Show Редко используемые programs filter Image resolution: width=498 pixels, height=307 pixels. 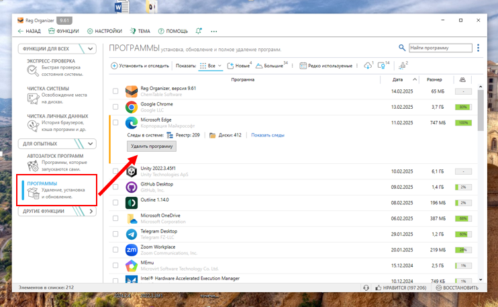coord(326,66)
